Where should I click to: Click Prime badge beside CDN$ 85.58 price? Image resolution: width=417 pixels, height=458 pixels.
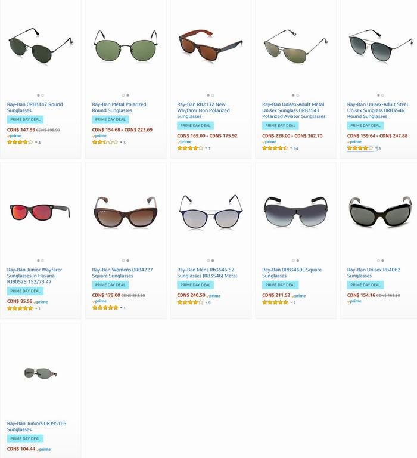click(x=41, y=302)
